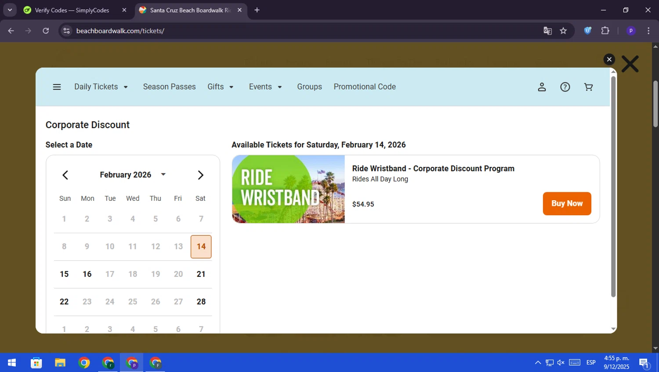659x372 pixels.
Task: Expand the Daily Tickets dropdown
Action: [101, 87]
